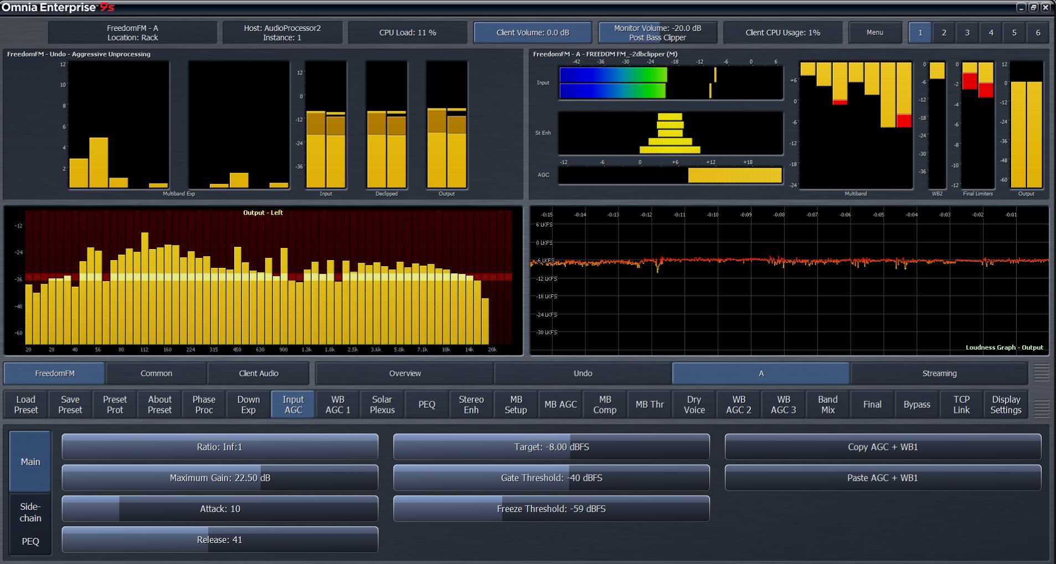Open the Final section

click(x=872, y=405)
